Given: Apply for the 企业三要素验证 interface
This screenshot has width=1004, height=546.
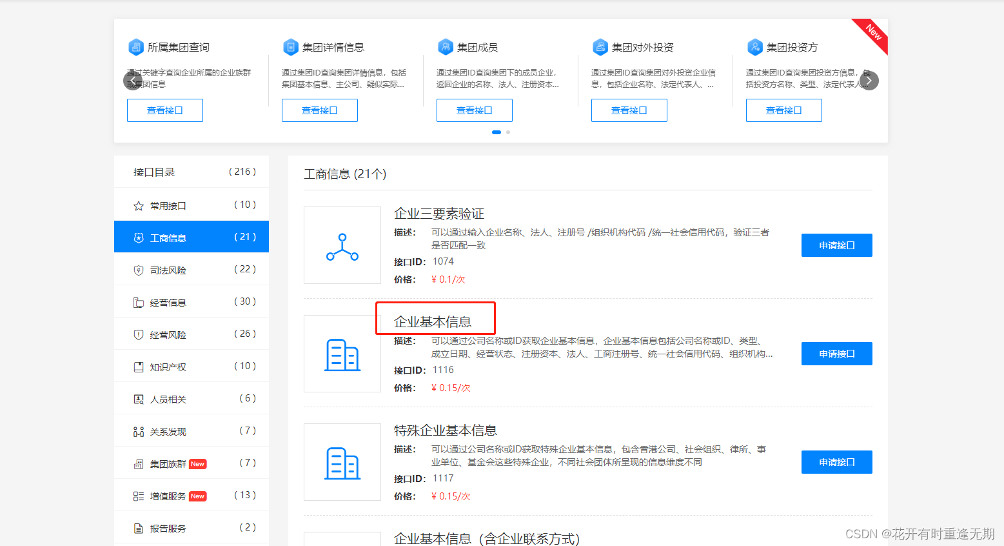Looking at the screenshot, I should tap(837, 245).
